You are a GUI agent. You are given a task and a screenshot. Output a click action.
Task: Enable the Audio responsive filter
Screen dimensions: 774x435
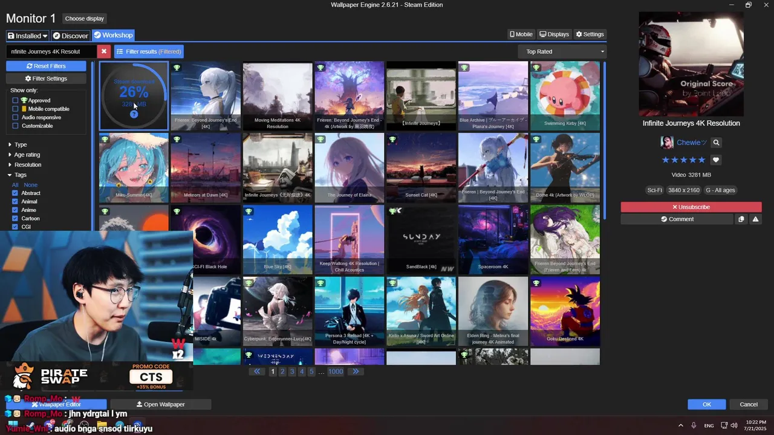[15, 117]
